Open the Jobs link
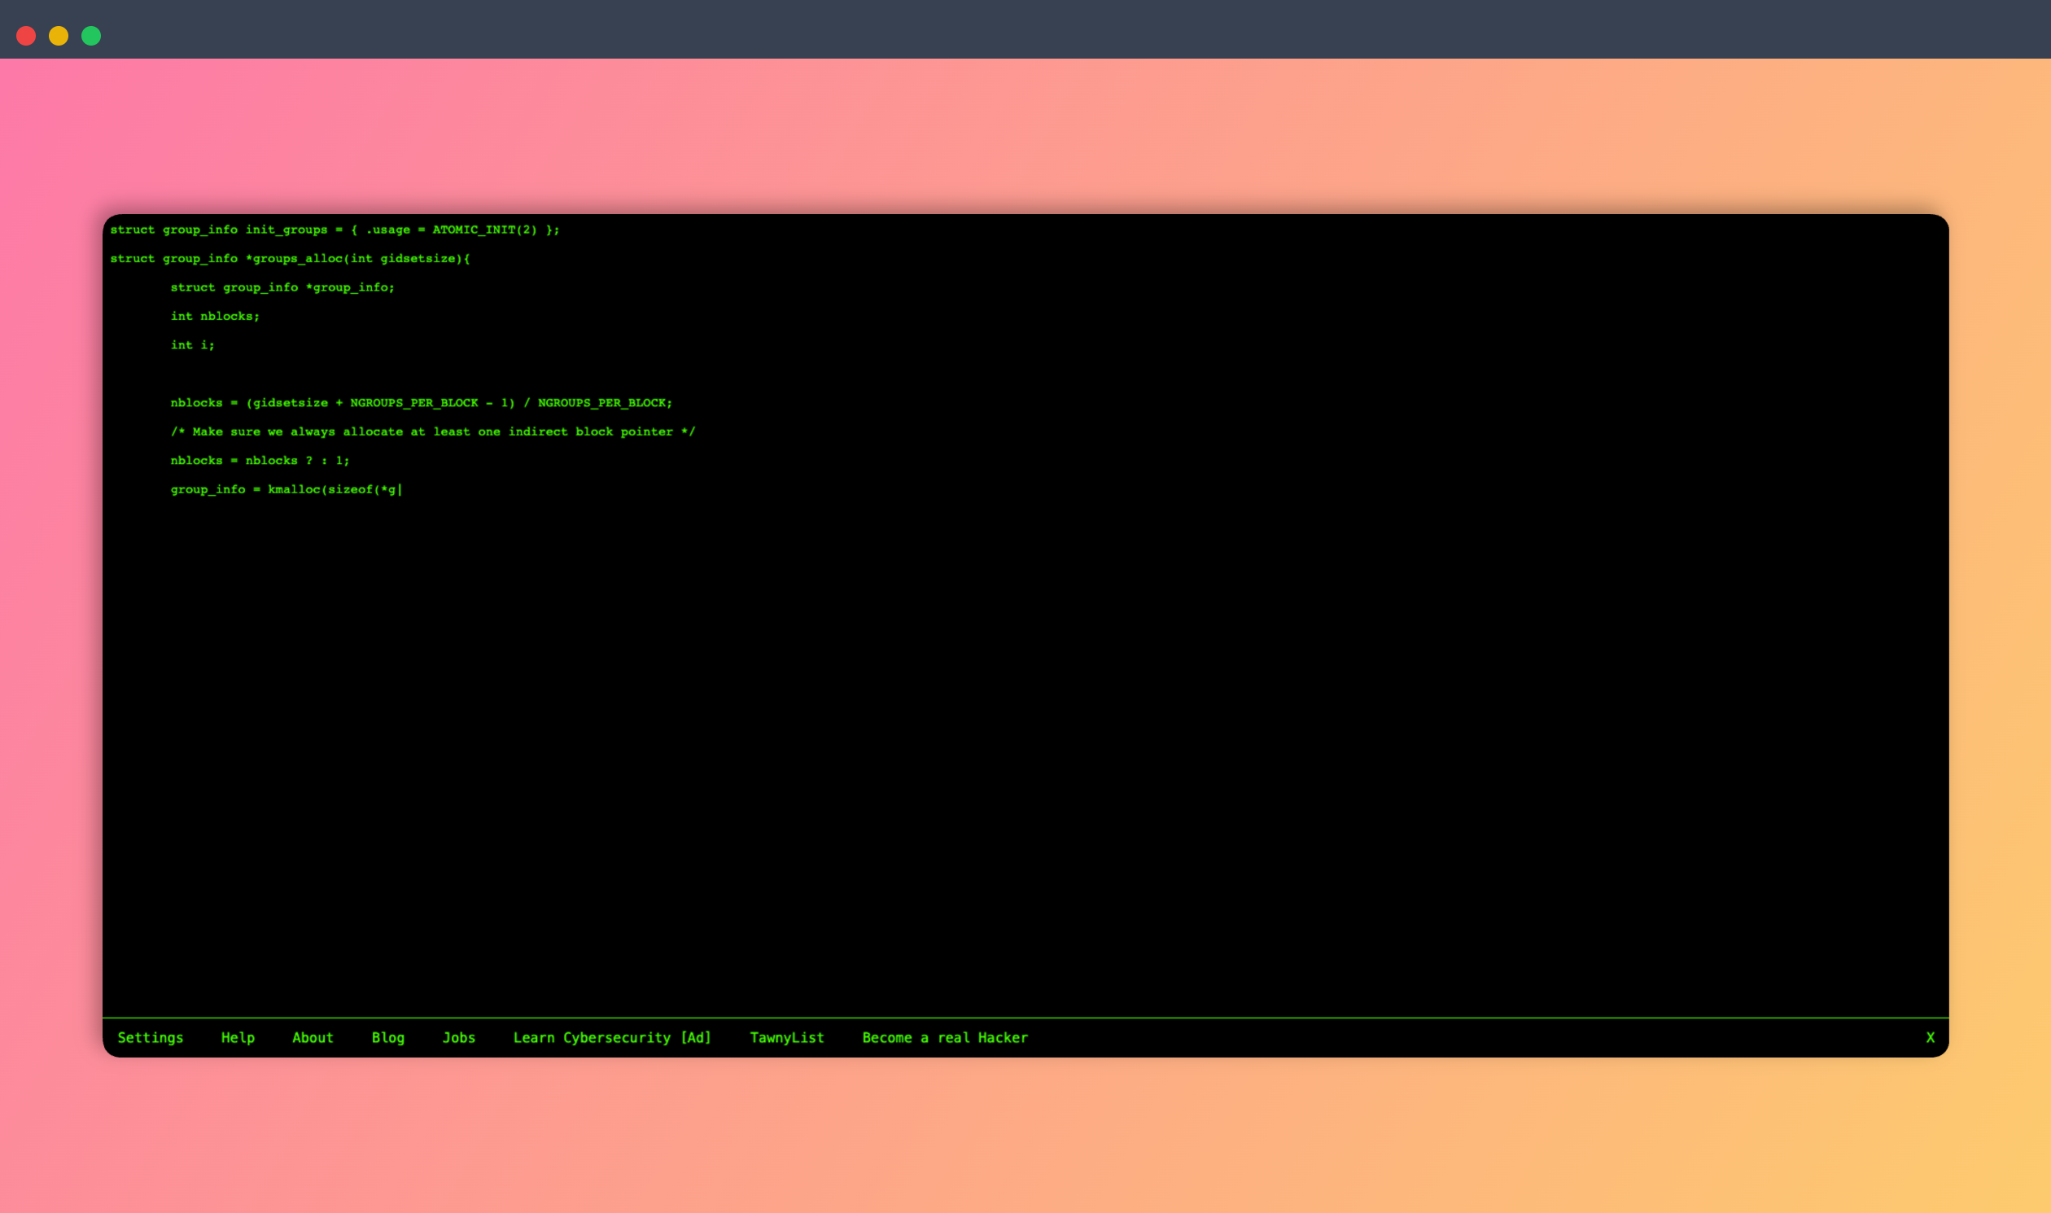Screen dimensions: 2051x1213 [x=458, y=1037]
